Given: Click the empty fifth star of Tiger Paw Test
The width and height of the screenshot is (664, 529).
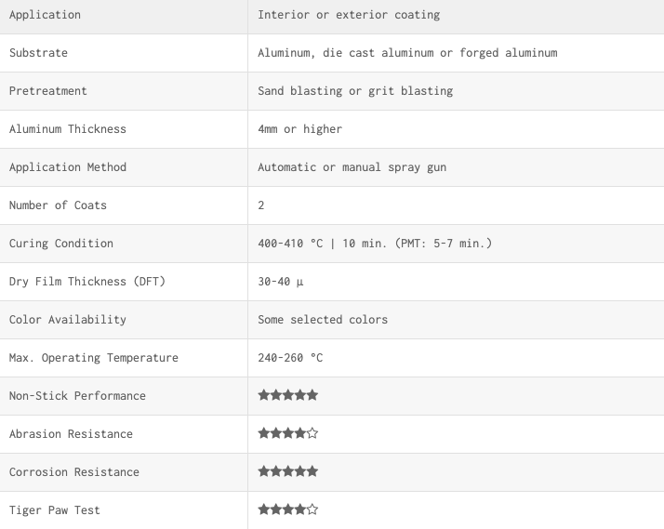Looking at the screenshot, I should pyautogui.click(x=312, y=509).
